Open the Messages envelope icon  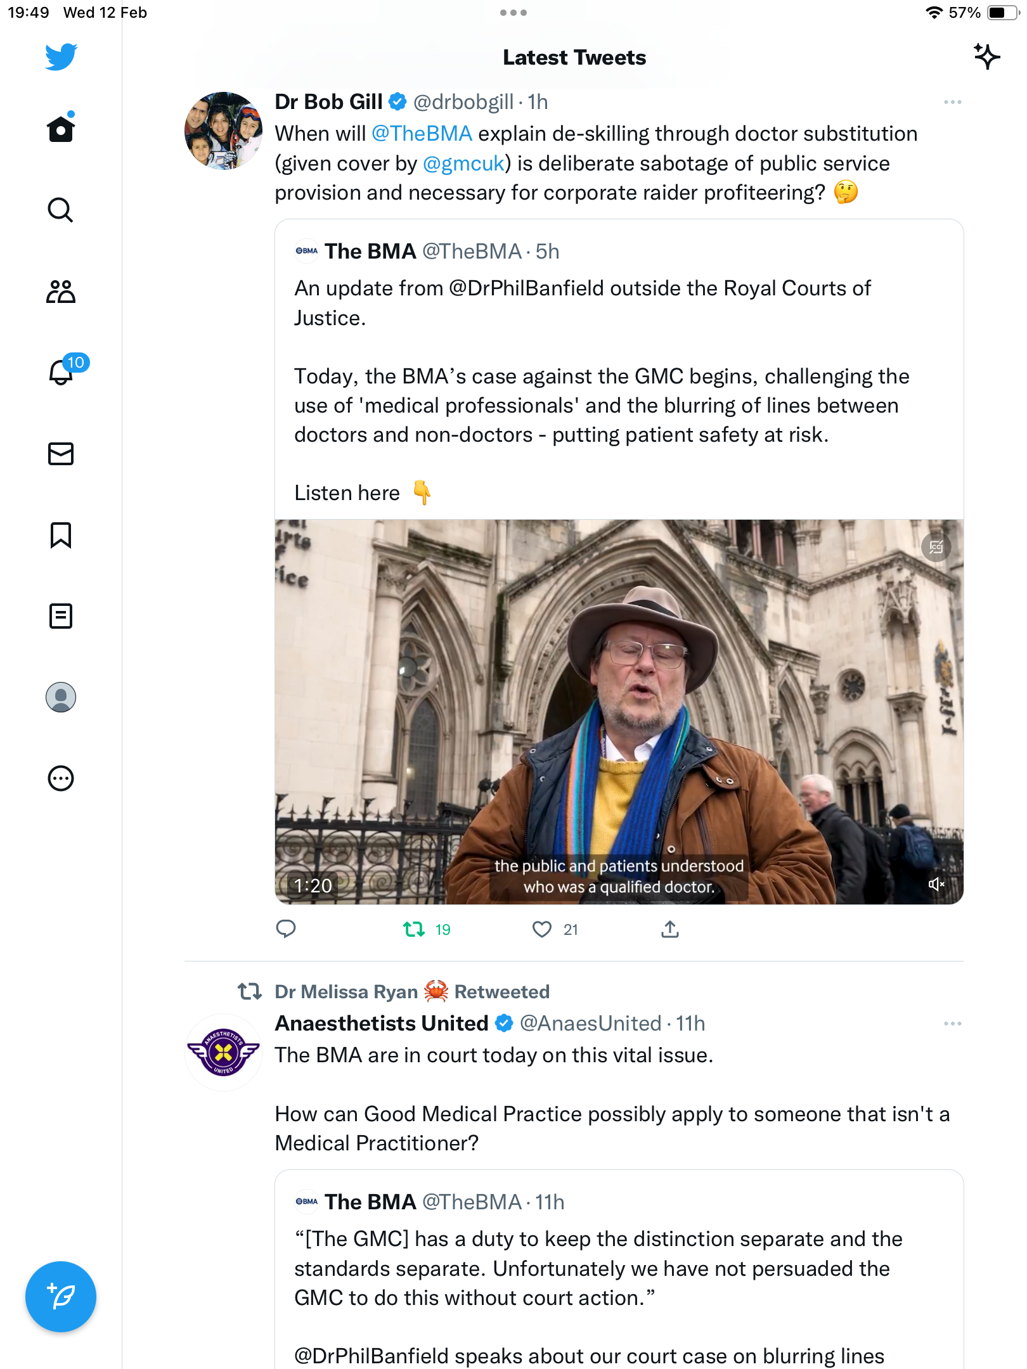coord(61,454)
